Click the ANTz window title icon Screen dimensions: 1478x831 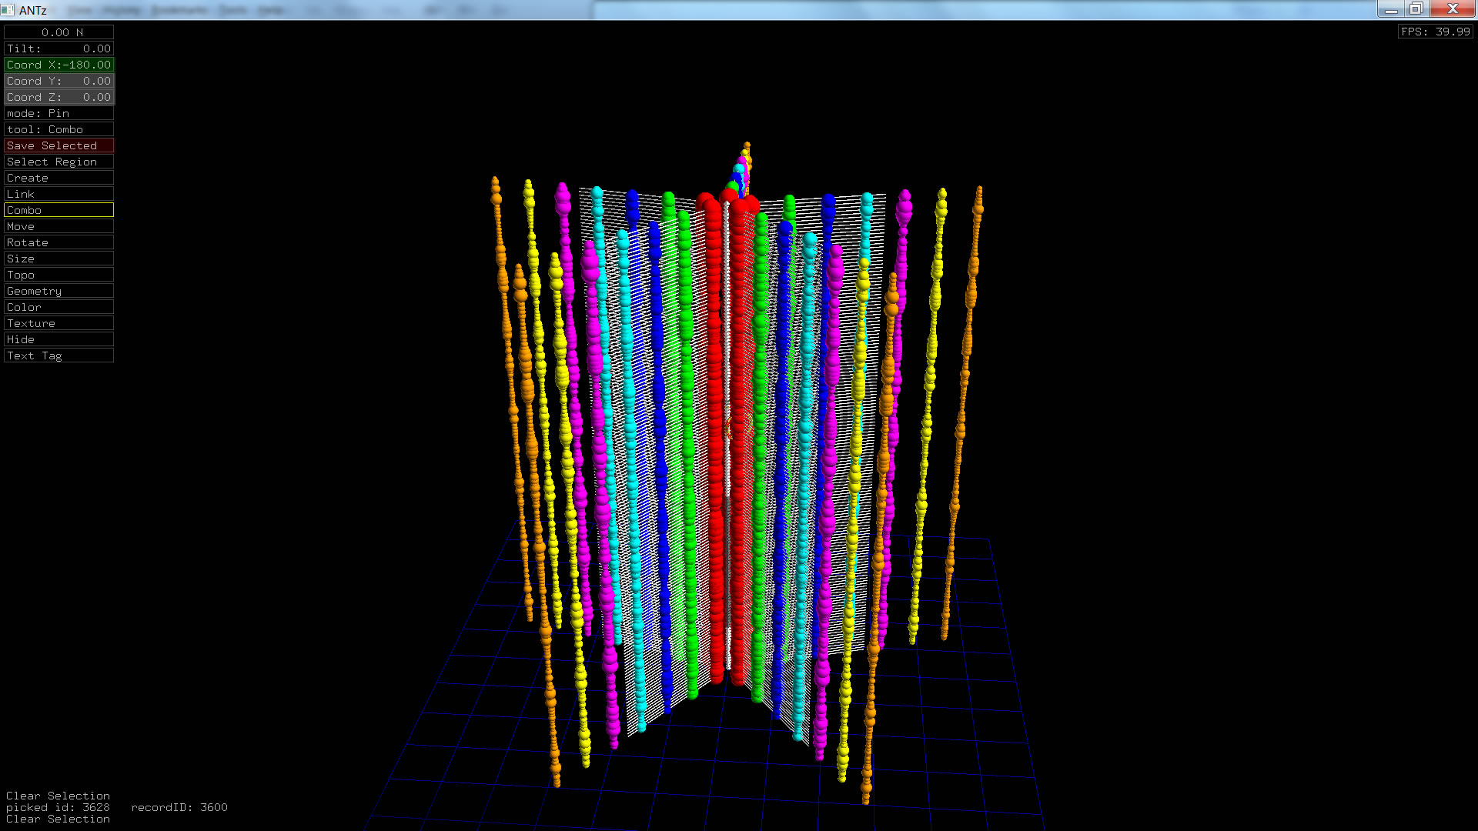8,10
